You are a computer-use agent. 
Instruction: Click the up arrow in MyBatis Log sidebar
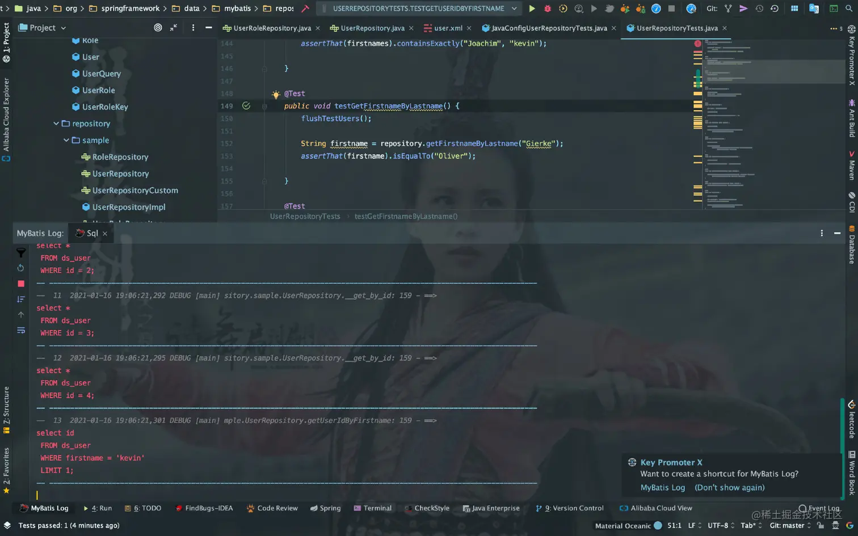pyautogui.click(x=21, y=314)
